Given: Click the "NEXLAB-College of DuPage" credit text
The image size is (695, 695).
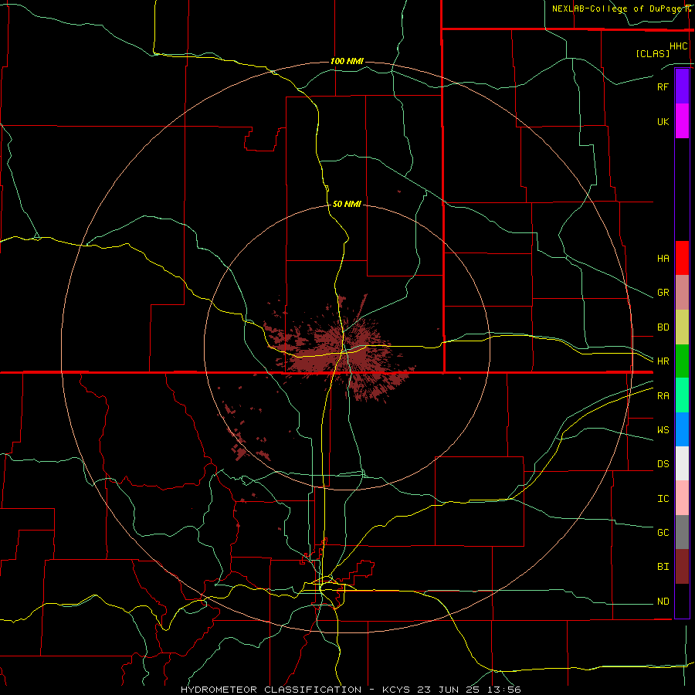Looking at the screenshot, I should pos(619,8).
